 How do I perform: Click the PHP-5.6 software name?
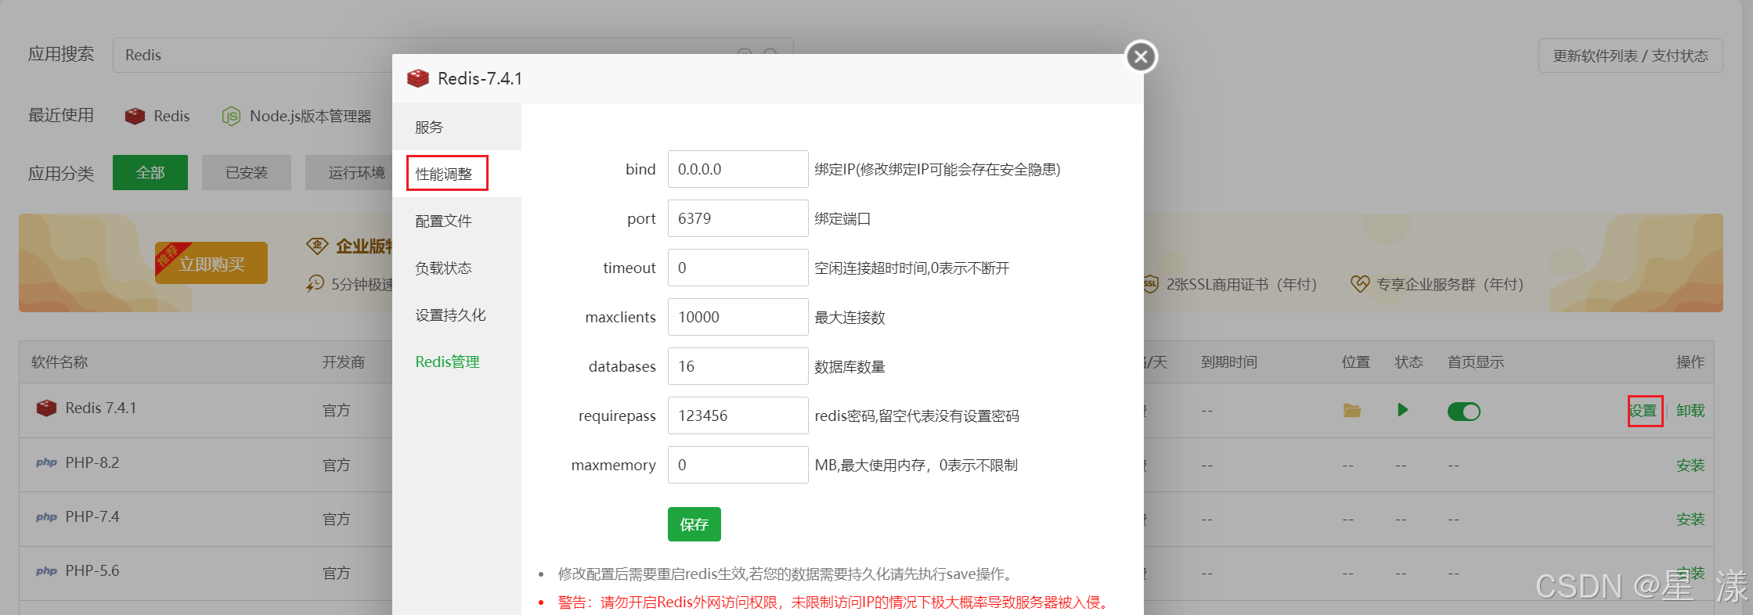tap(92, 570)
